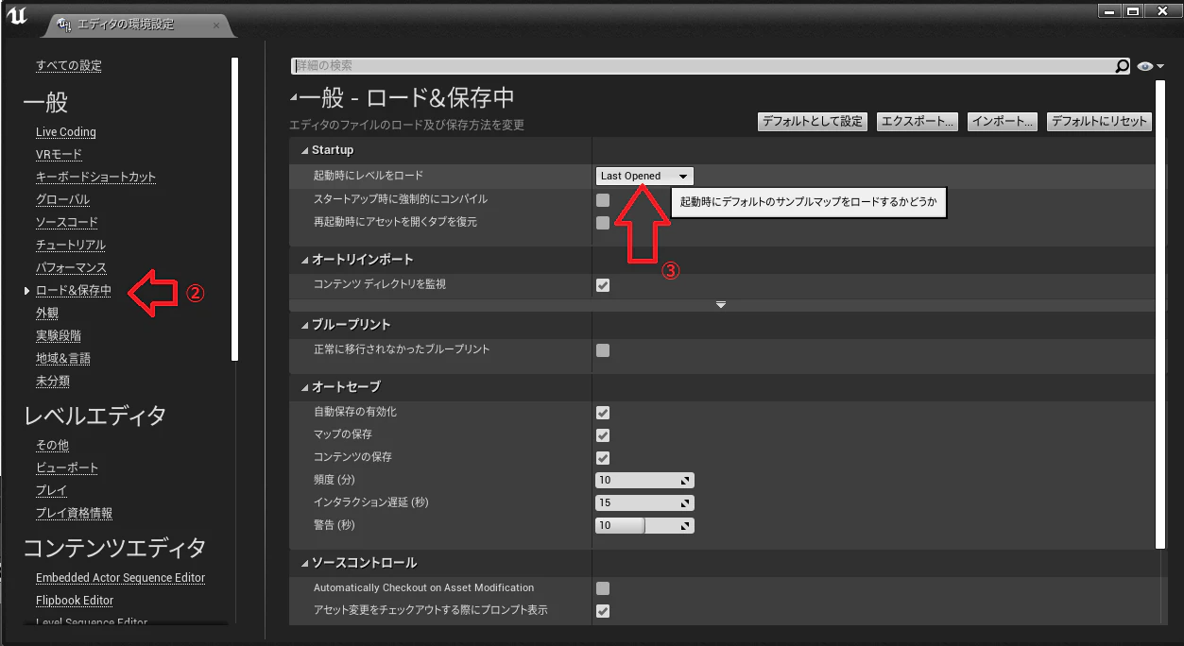Toggle 再起動時にアセットを開くタブを復元 checkbox
1184x646 pixels.
point(603,223)
